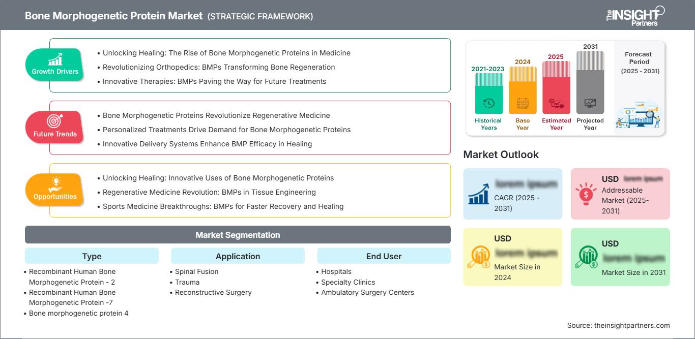Click Market Size in 2031 text
695x339 pixels.
tap(633, 272)
